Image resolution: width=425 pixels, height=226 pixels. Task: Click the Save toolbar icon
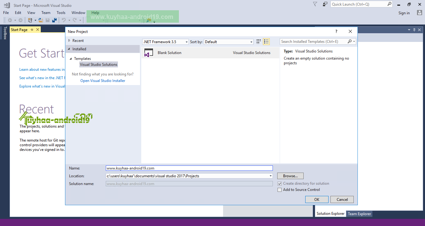click(x=48, y=20)
